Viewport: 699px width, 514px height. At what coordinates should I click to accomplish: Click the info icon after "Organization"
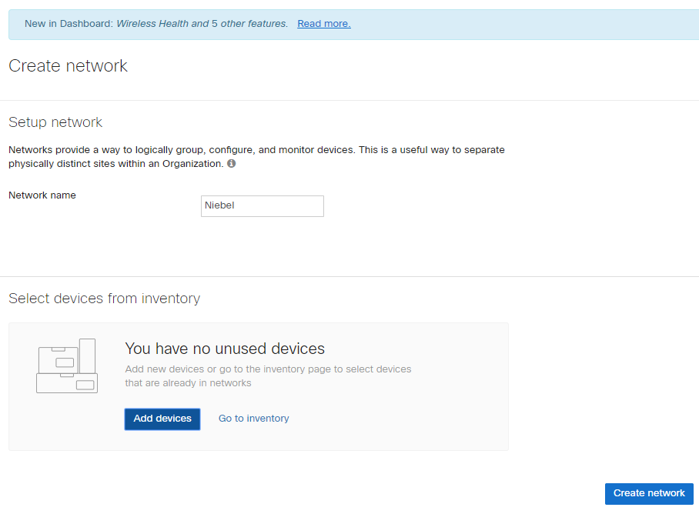point(231,164)
